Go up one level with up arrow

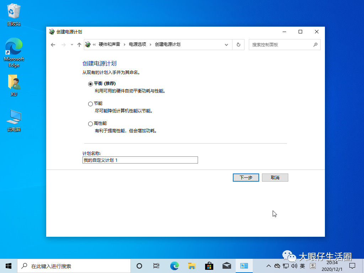pyautogui.click(x=79, y=44)
